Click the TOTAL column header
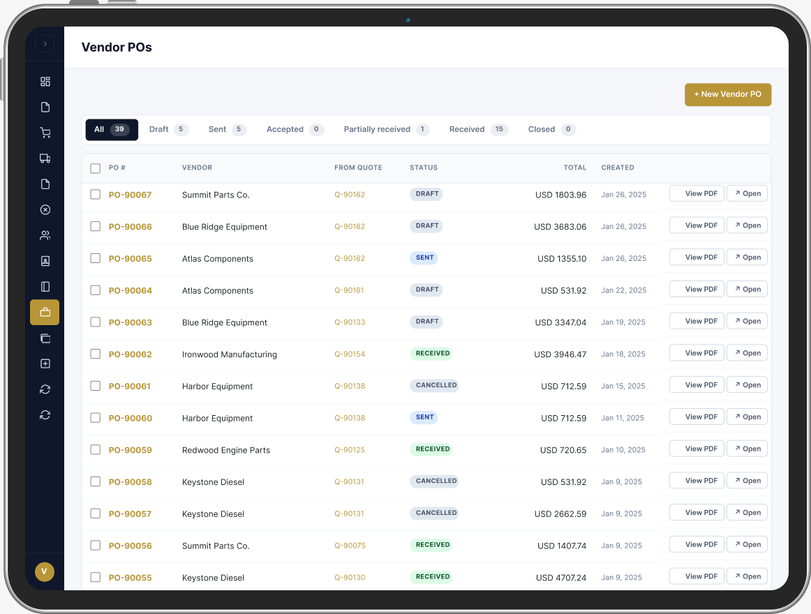Image resolution: width=811 pixels, height=614 pixels. (574, 167)
